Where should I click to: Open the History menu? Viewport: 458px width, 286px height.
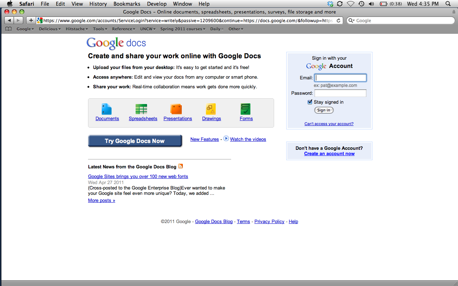pyautogui.click(x=98, y=4)
